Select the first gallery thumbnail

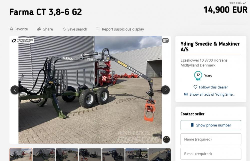21,154
